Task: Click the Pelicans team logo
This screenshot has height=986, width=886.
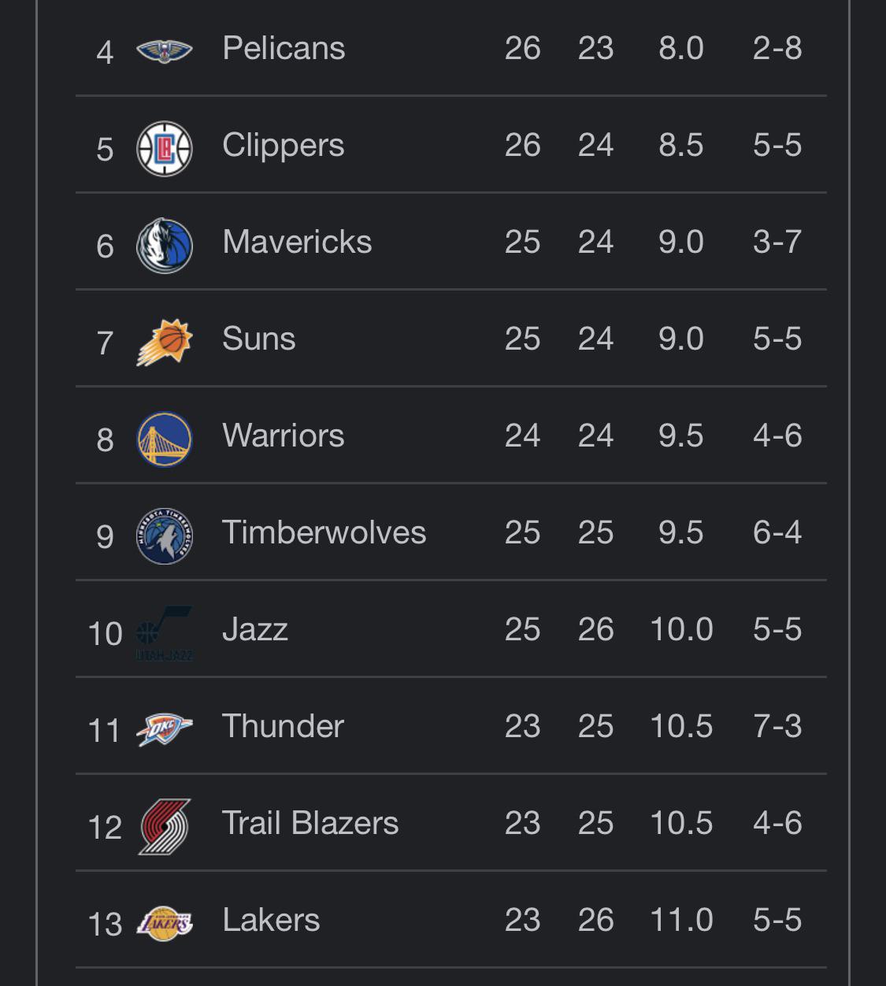Action: coord(164,51)
